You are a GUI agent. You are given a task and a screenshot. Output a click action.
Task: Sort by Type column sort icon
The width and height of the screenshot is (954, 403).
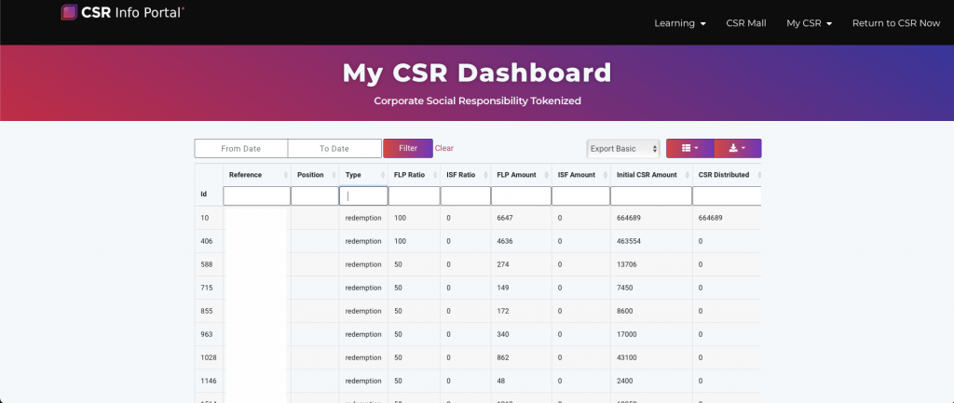click(x=383, y=175)
